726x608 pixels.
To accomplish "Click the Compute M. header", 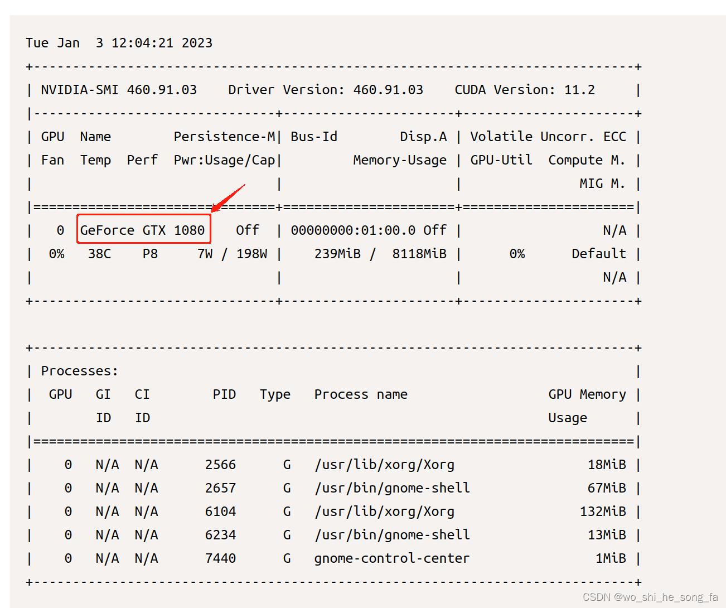I will [x=587, y=160].
